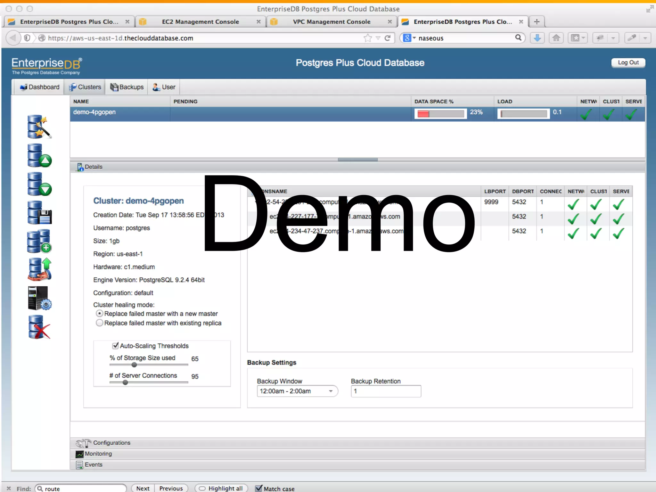Switch to VPC Management Console tab
The image size is (656, 492).
(332, 22)
